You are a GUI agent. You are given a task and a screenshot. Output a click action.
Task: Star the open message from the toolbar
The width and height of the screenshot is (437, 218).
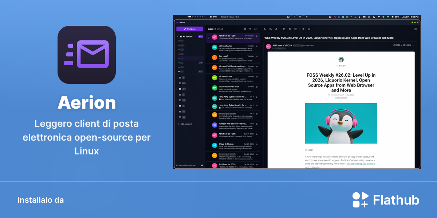click(x=303, y=29)
